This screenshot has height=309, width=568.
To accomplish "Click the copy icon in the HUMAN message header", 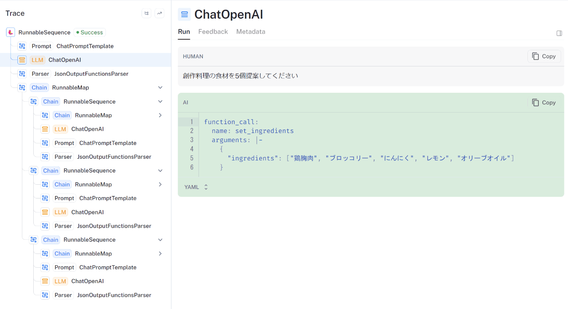I will pos(536,56).
